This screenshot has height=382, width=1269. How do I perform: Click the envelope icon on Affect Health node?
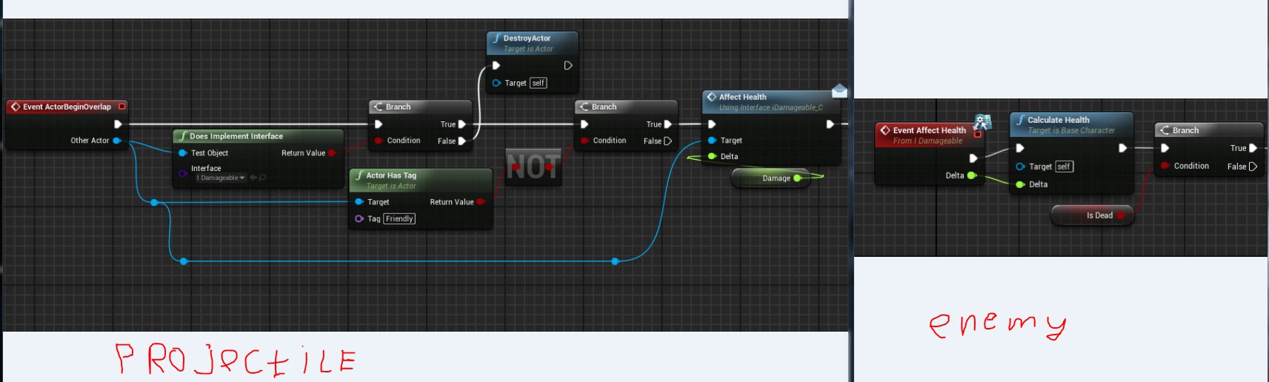pyautogui.click(x=839, y=91)
